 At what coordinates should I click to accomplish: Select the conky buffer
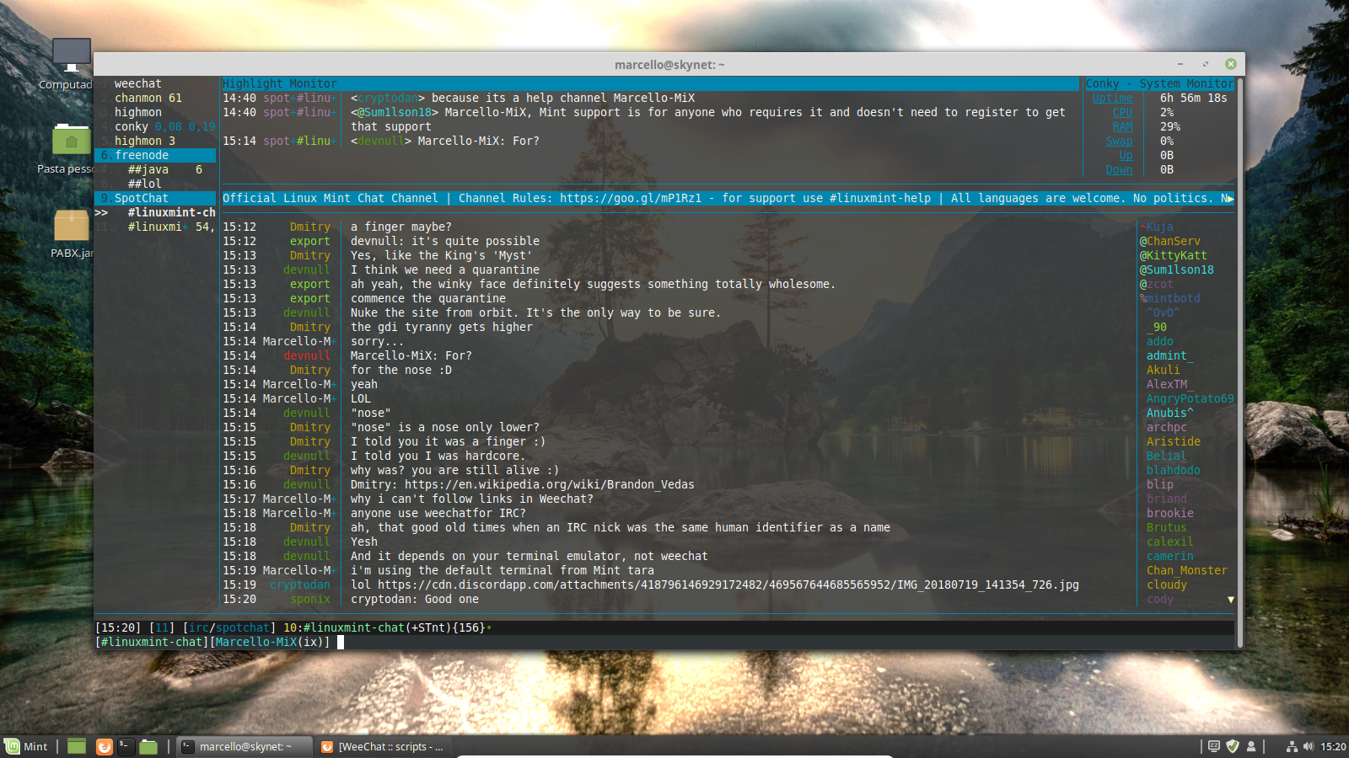164,126
